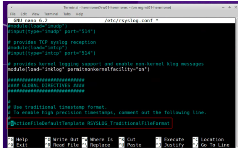Click the Terminal window title bar text
The height and width of the screenshot is (148, 238).
(x=117, y=7)
